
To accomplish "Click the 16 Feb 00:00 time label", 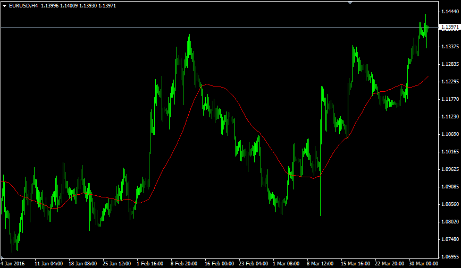I will 219,264.
